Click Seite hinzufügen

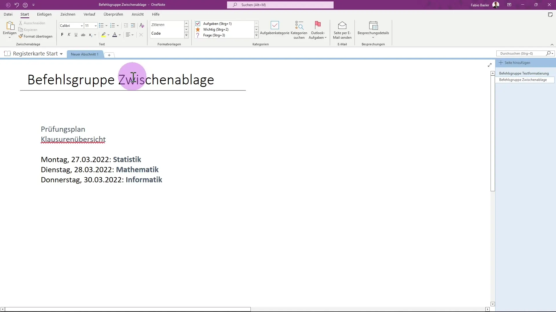[515, 63]
